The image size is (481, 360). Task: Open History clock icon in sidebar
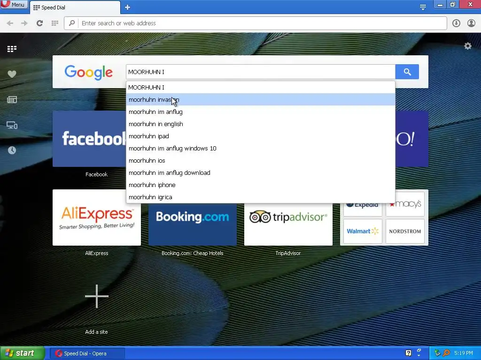pyautogui.click(x=12, y=150)
